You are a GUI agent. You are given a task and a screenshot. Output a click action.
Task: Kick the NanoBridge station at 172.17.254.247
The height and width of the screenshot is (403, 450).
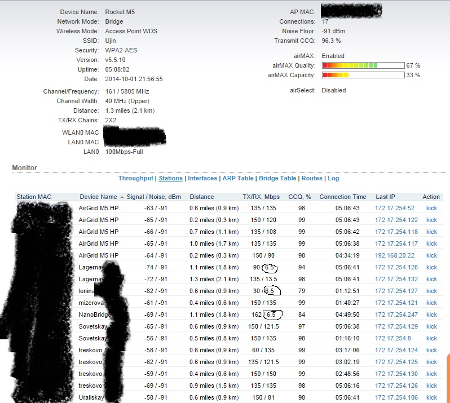[431, 315]
